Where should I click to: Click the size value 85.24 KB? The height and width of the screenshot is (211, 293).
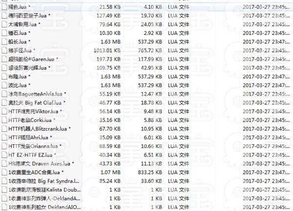tap(110, 181)
